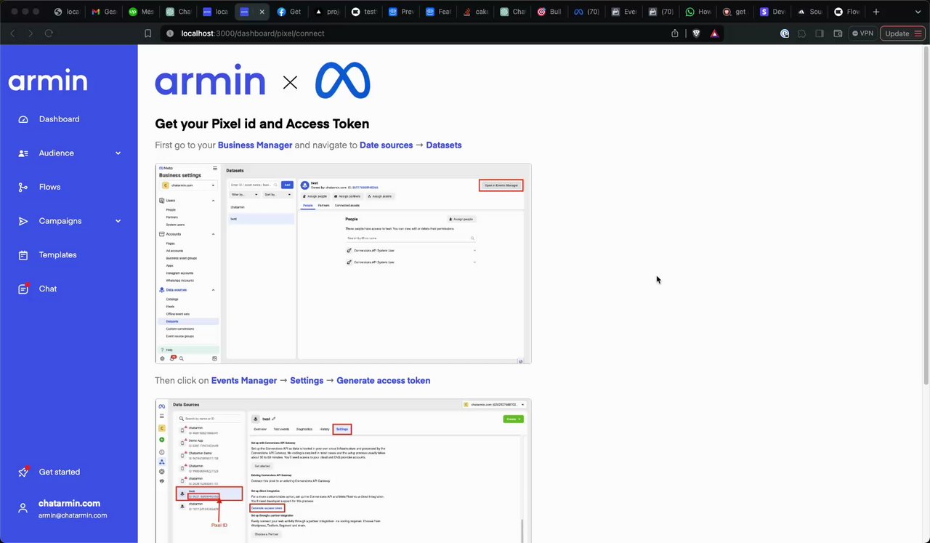Click the browser forward arrow
Image resolution: width=930 pixels, height=543 pixels.
coord(30,33)
